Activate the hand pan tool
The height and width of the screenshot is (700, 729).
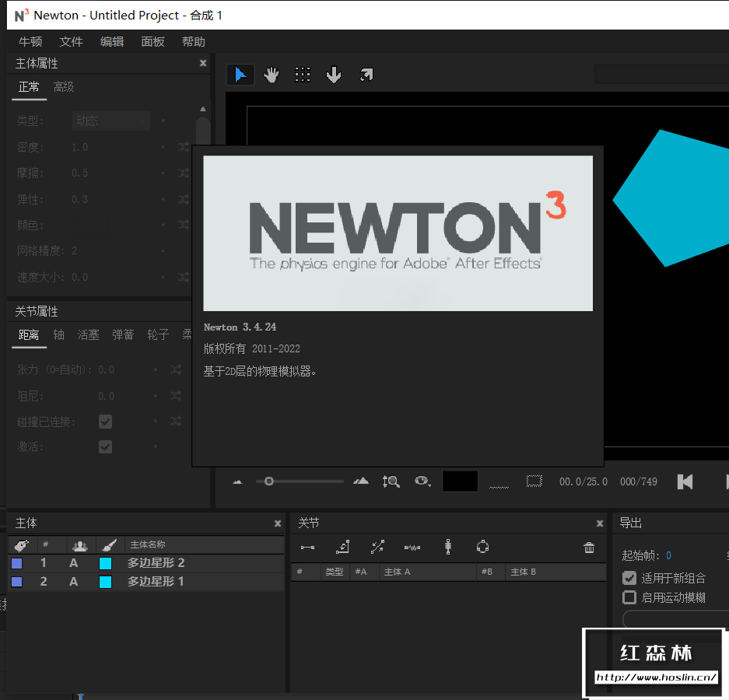pos(272,75)
